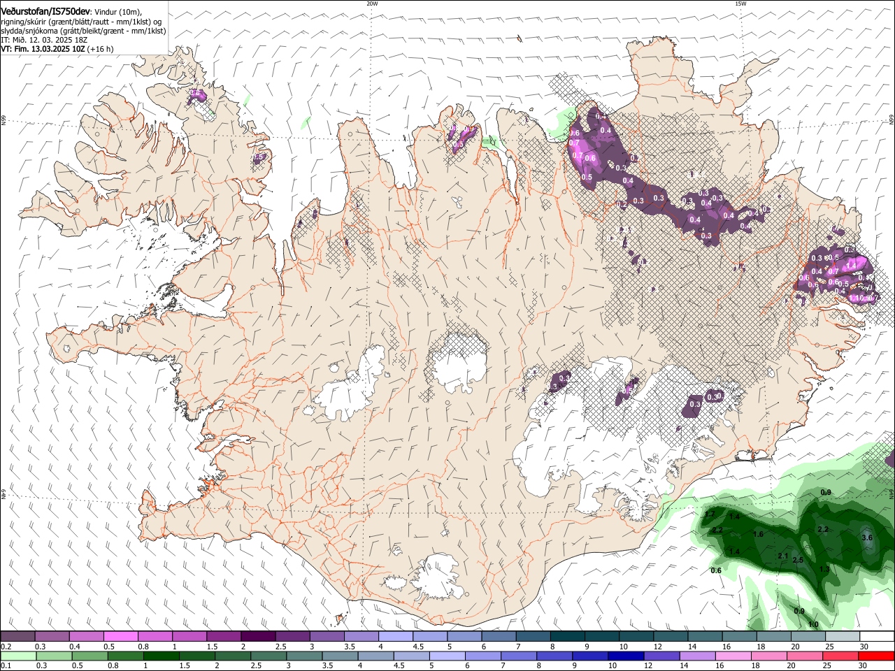Select the bottom-row swatch labelled 20
Viewport: 895px width, 671px height.
804,656
